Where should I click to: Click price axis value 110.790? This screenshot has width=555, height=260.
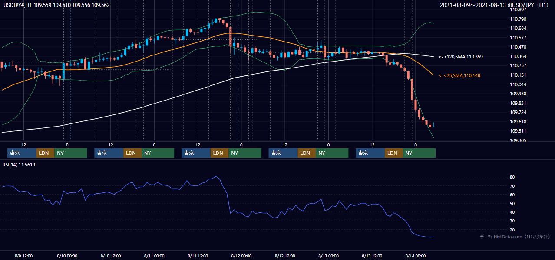[517, 19]
